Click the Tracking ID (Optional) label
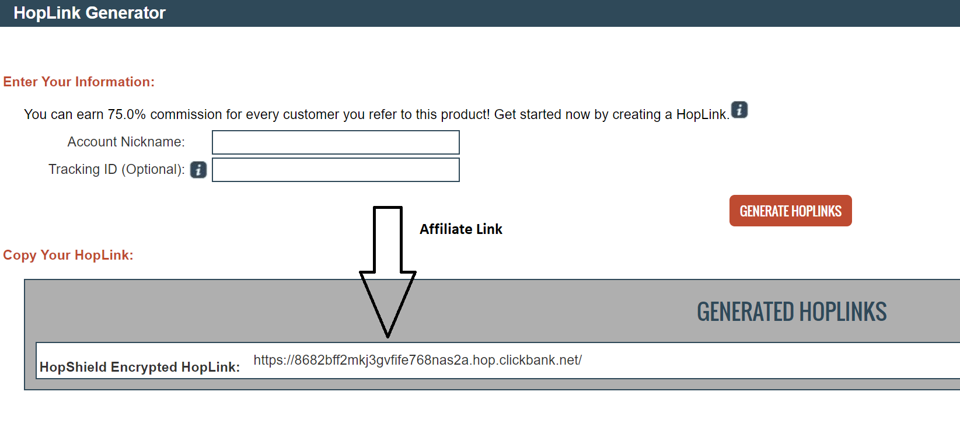Viewport: 960px width, 423px height. (117, 169)
